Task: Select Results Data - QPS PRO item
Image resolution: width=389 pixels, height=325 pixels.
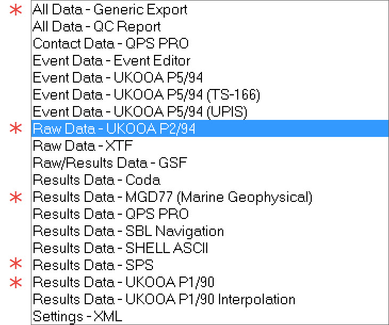Action: (111, 214)
